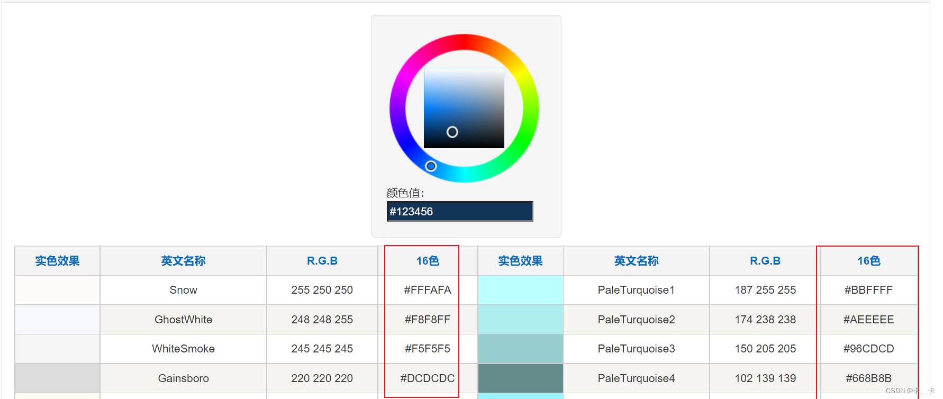
Task: Click the name cell 'Snow'
Action: pos(183,290)
